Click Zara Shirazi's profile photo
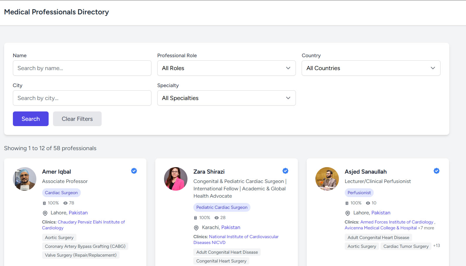The image size is (466, 266). pyautogui.click(x=176, y=179)
